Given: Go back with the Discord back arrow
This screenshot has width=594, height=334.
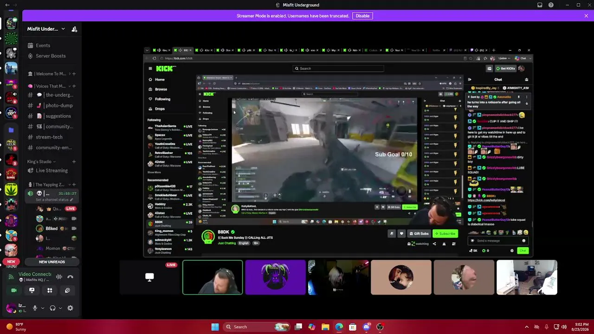Looking at the screenshot, I should 7,5.
